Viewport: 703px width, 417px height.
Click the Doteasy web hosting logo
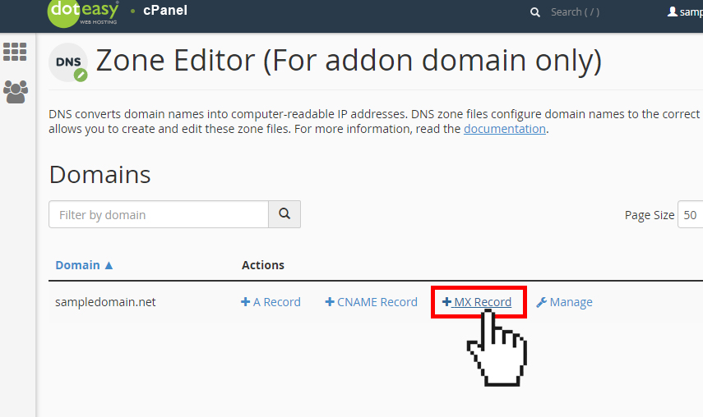click(x=83, y=13)
